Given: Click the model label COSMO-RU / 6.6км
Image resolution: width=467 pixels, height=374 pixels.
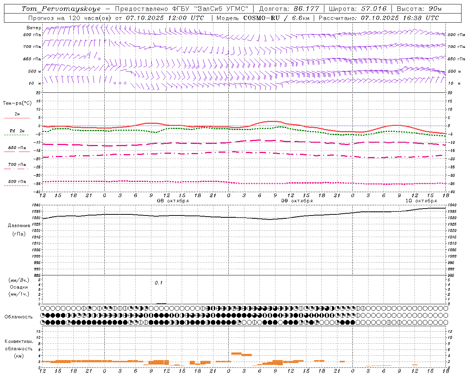Looking at the screenshot, I should pyautogui.click(x=276, y=18).
